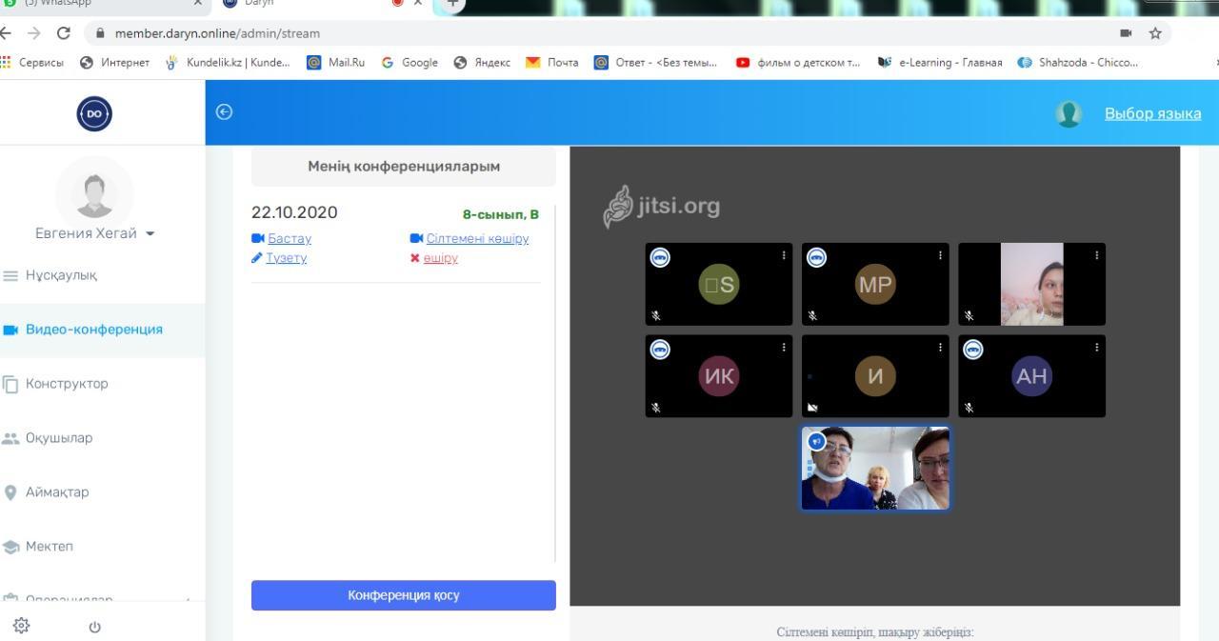Bookmark this page with the star icon

point(1155,33)
